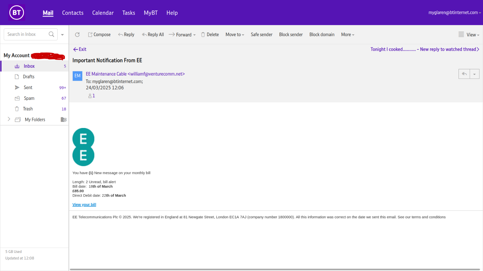Click the recipient line 'To: myglaren@btinternet.com;'

[114, 82]
